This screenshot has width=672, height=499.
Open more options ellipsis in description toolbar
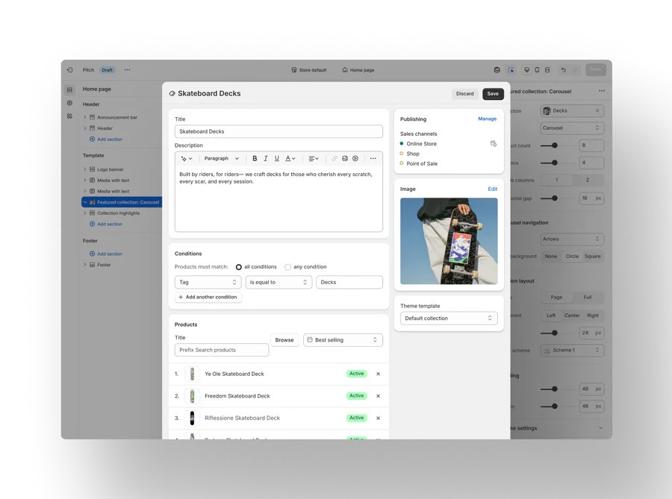tap(373, 158)
